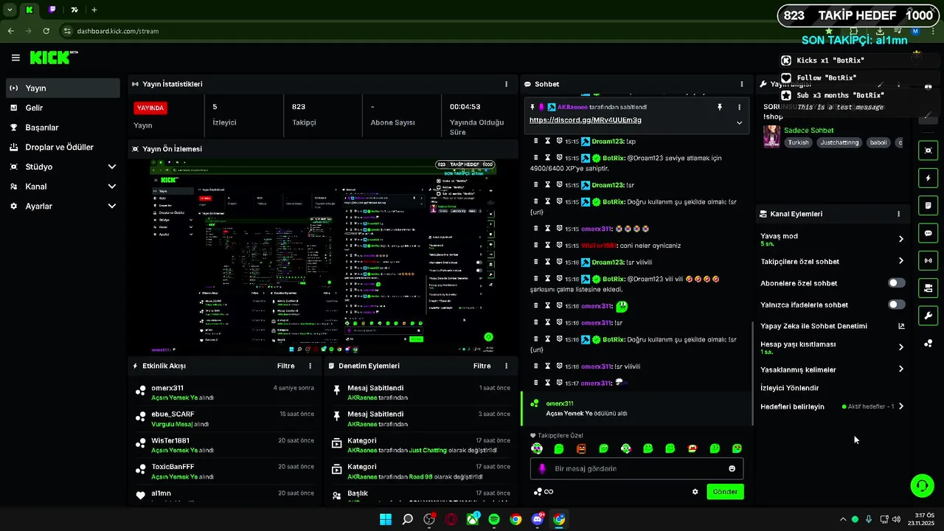The width and height of the screenshot is (944, 531).
Task: Open Takipçilere özel sohbet settings
Action: tap(832, 261)
